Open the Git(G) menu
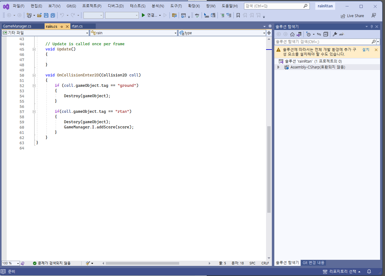 pos(71,6)
